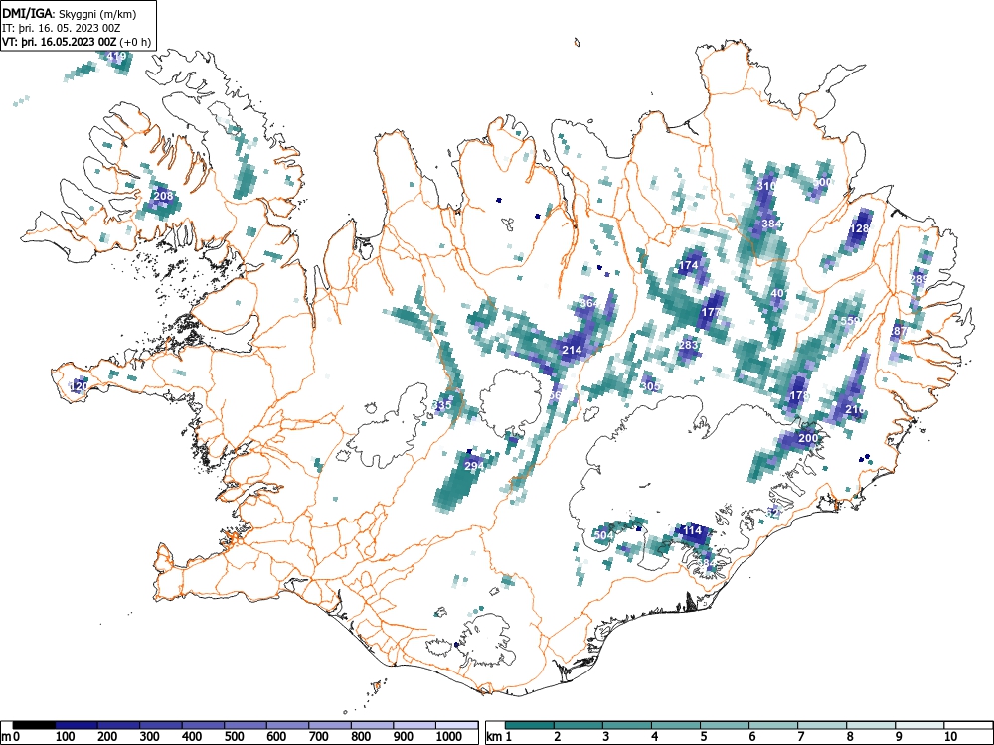Image resolution: width=994 pixels, height=745 pixels.
Task: Click the 100 tick on the m legend
Action: pos(66,737)
